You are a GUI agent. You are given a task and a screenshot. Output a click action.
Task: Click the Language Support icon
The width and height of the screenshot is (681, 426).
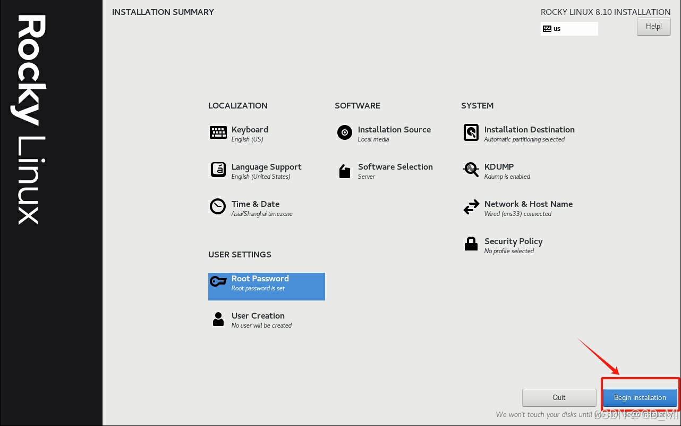click(218, 170)
